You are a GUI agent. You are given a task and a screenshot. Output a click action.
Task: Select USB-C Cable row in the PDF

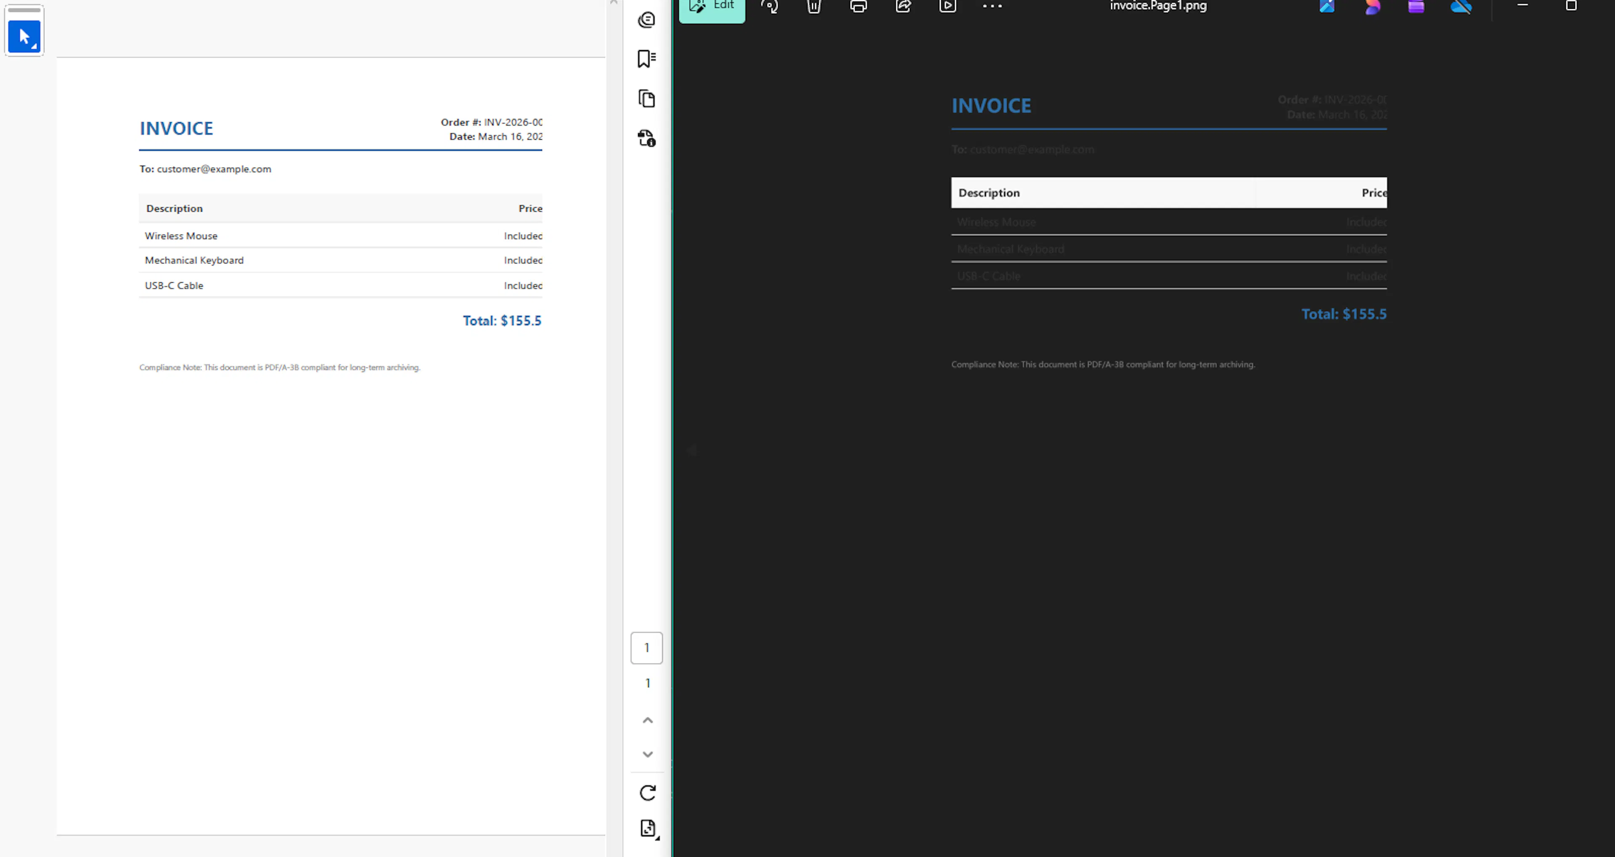coord(340,286)
